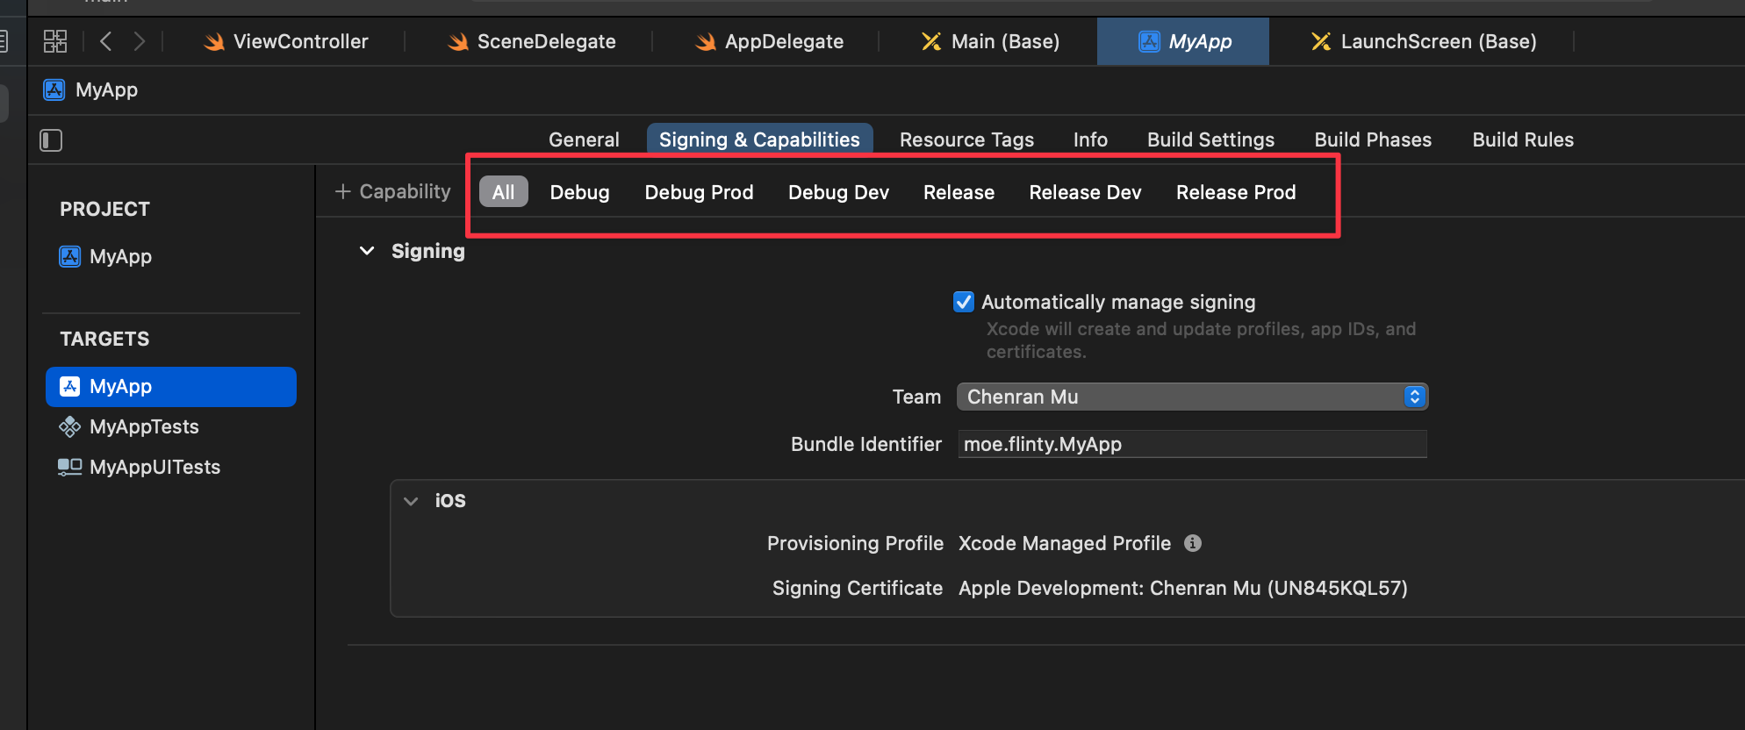Filter by the Release Prod configuration
Viewport: 1745px width, 730px height.
click(1235, 192)
